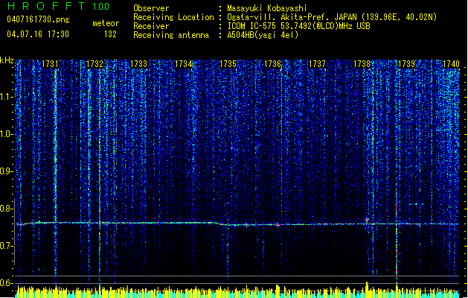This screenshot has width=468, height=298.
Task: Click the Observer label
Action: click(x=151, y=8)
